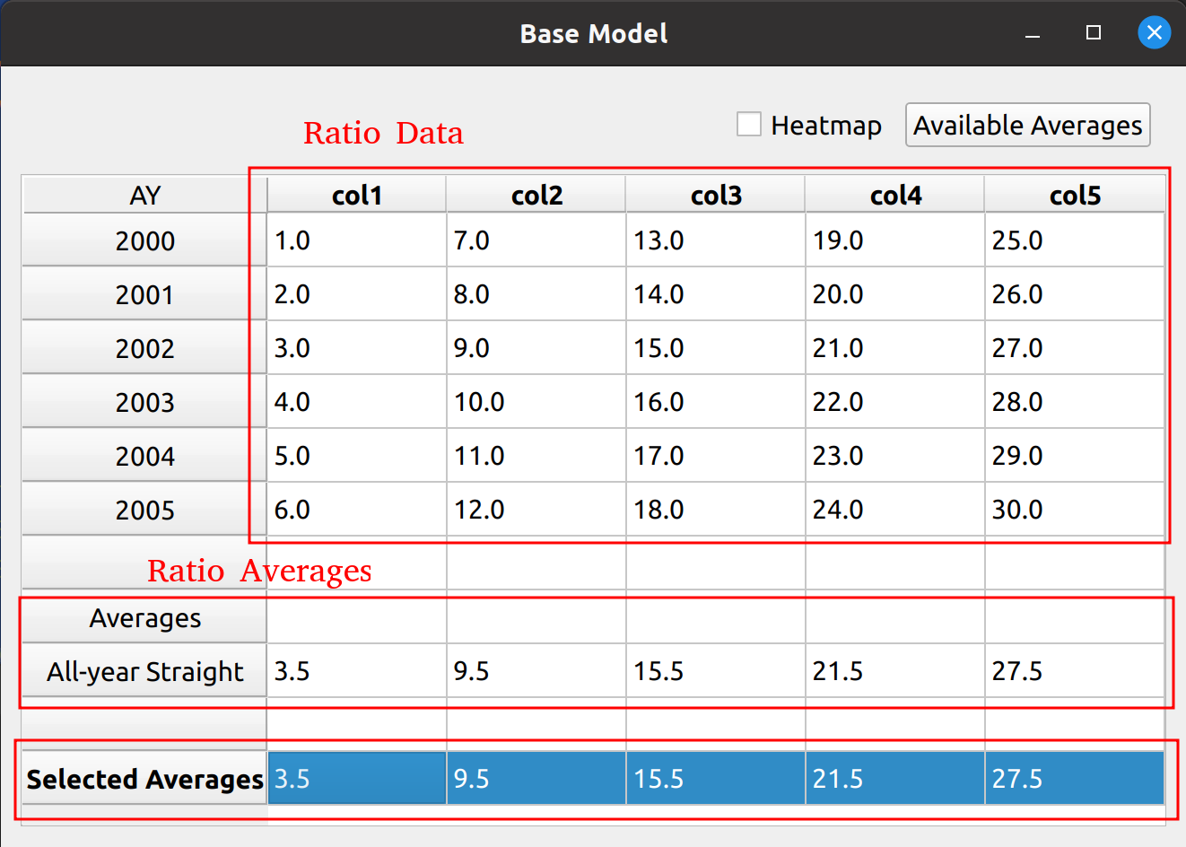
Task: Click the 2005 row header
Action: (x=144, y=510)
